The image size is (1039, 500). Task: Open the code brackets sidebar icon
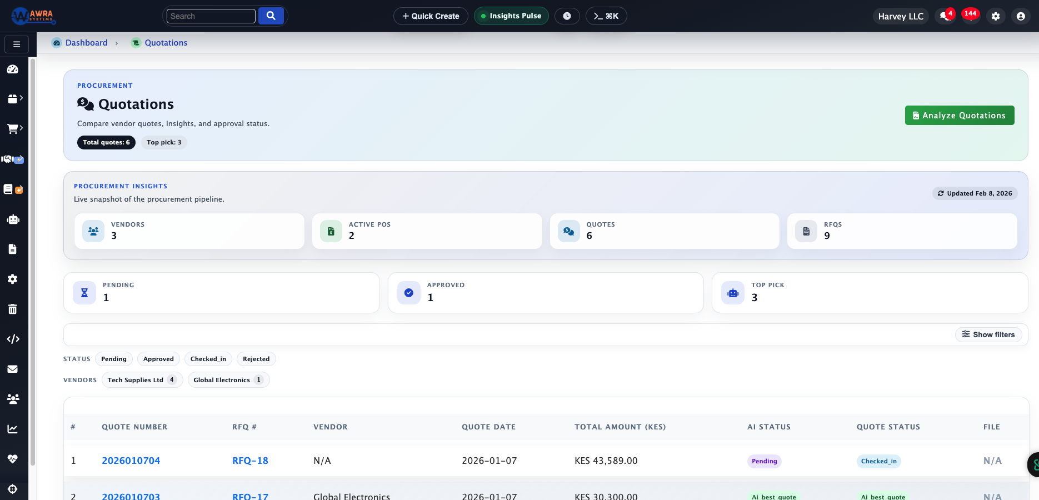coord(13,339)
